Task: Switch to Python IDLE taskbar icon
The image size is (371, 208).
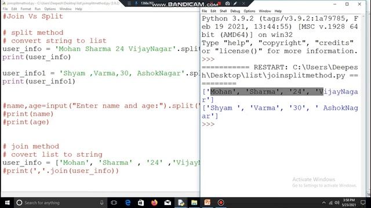Action: coord(181,203)
